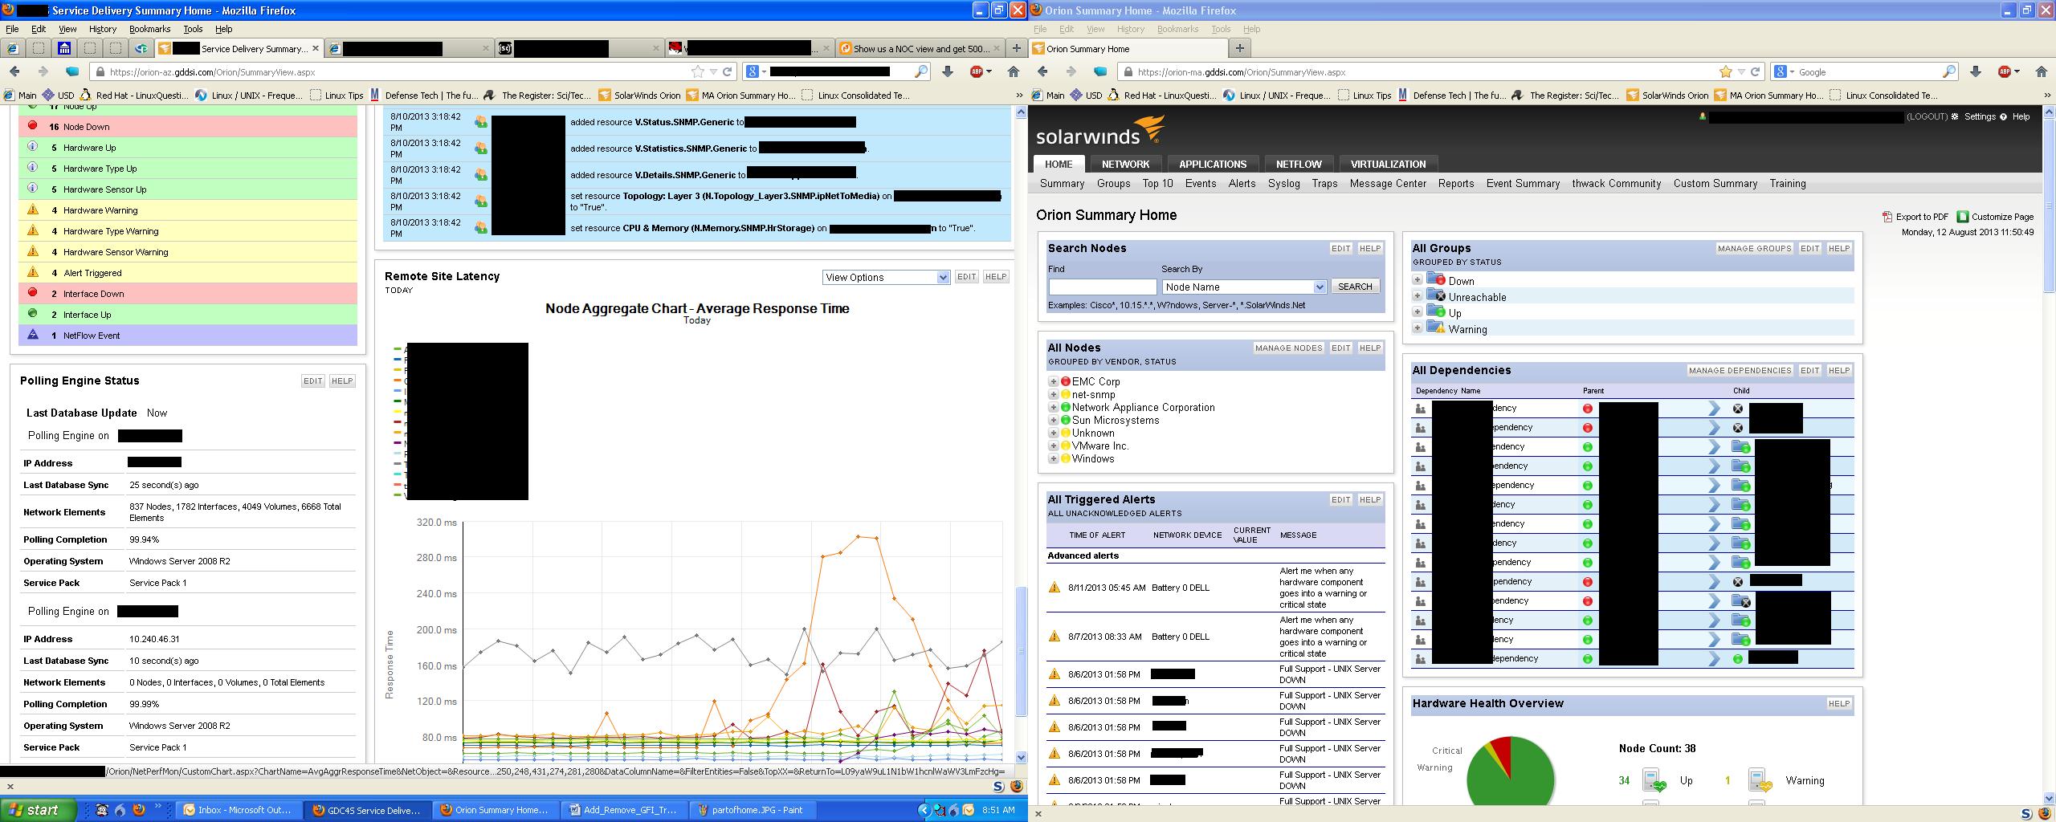The image size is (2056, 822).
Task: Switch to Inbox - Microsoft Outlook taskbar button
Action: coord(239,810)
